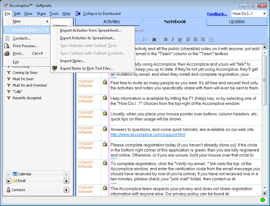270x206 pixels.
Task: Open the Share menu
Action: [41, 14]
